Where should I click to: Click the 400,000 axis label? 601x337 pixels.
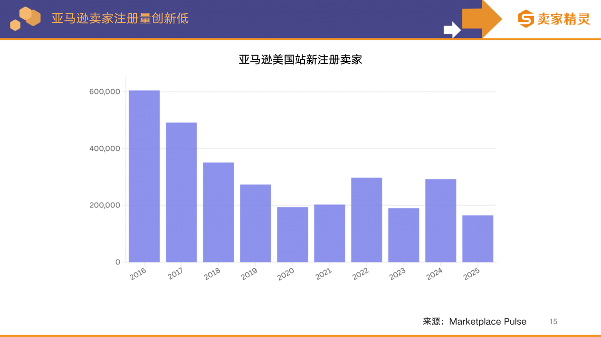104,148
